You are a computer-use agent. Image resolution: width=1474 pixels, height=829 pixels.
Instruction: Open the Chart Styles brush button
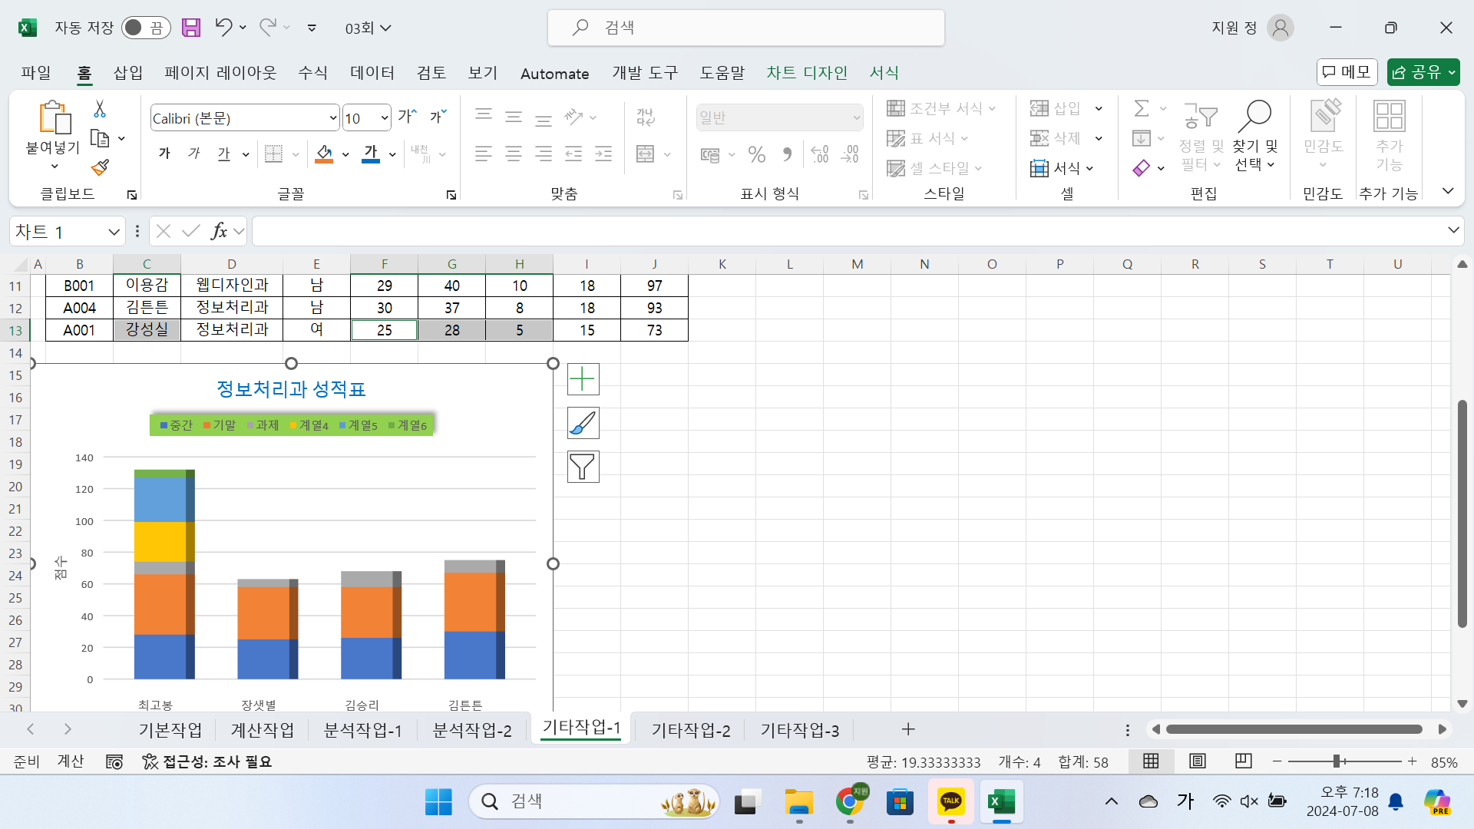(583, 423)
